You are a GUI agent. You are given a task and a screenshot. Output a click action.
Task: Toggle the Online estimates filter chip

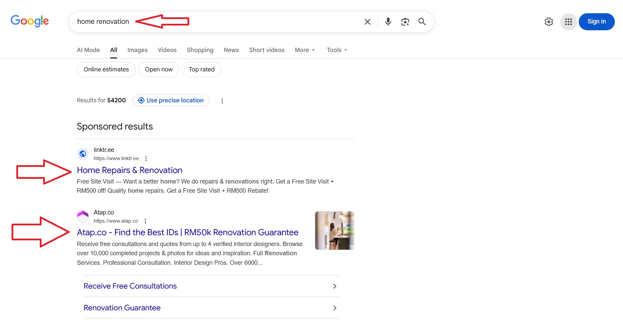(x=106, y=69)
